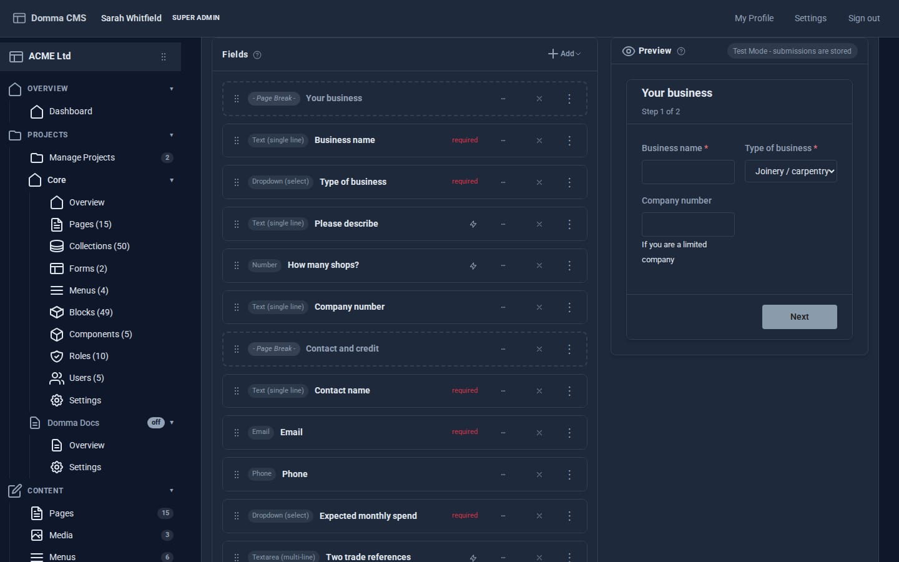
Task: Click the Next button in preview
Action: coord(800,317)
